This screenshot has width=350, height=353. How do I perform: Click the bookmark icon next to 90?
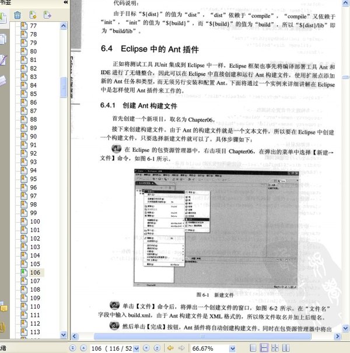[x=24, y=136]
